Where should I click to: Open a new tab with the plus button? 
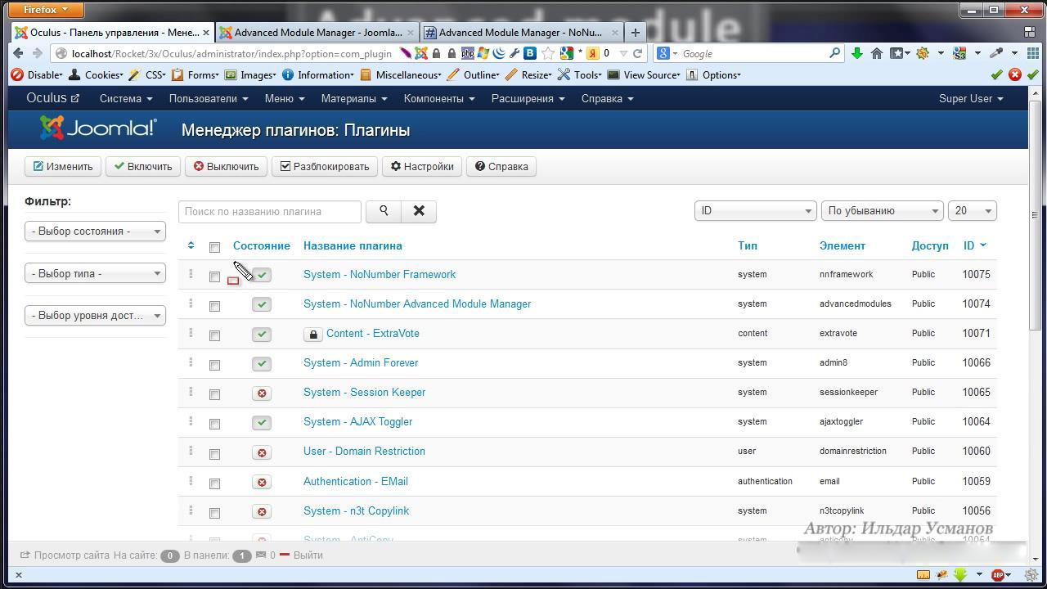point(635,32)
